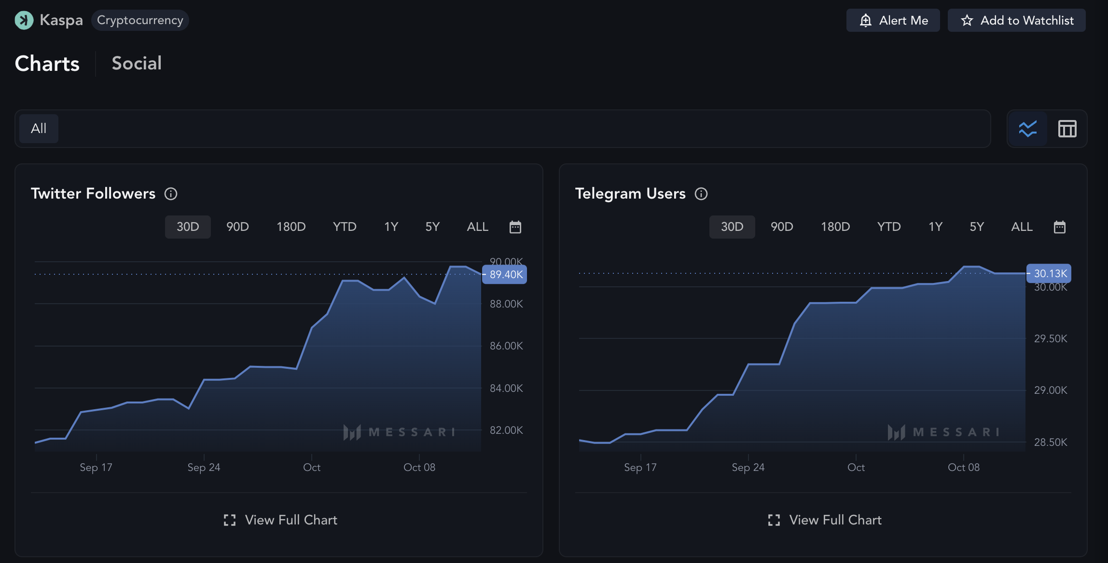The image size is (1108, 563).
Task: Open Twitter Followers info tooltip icon
Action: (171, 194)
